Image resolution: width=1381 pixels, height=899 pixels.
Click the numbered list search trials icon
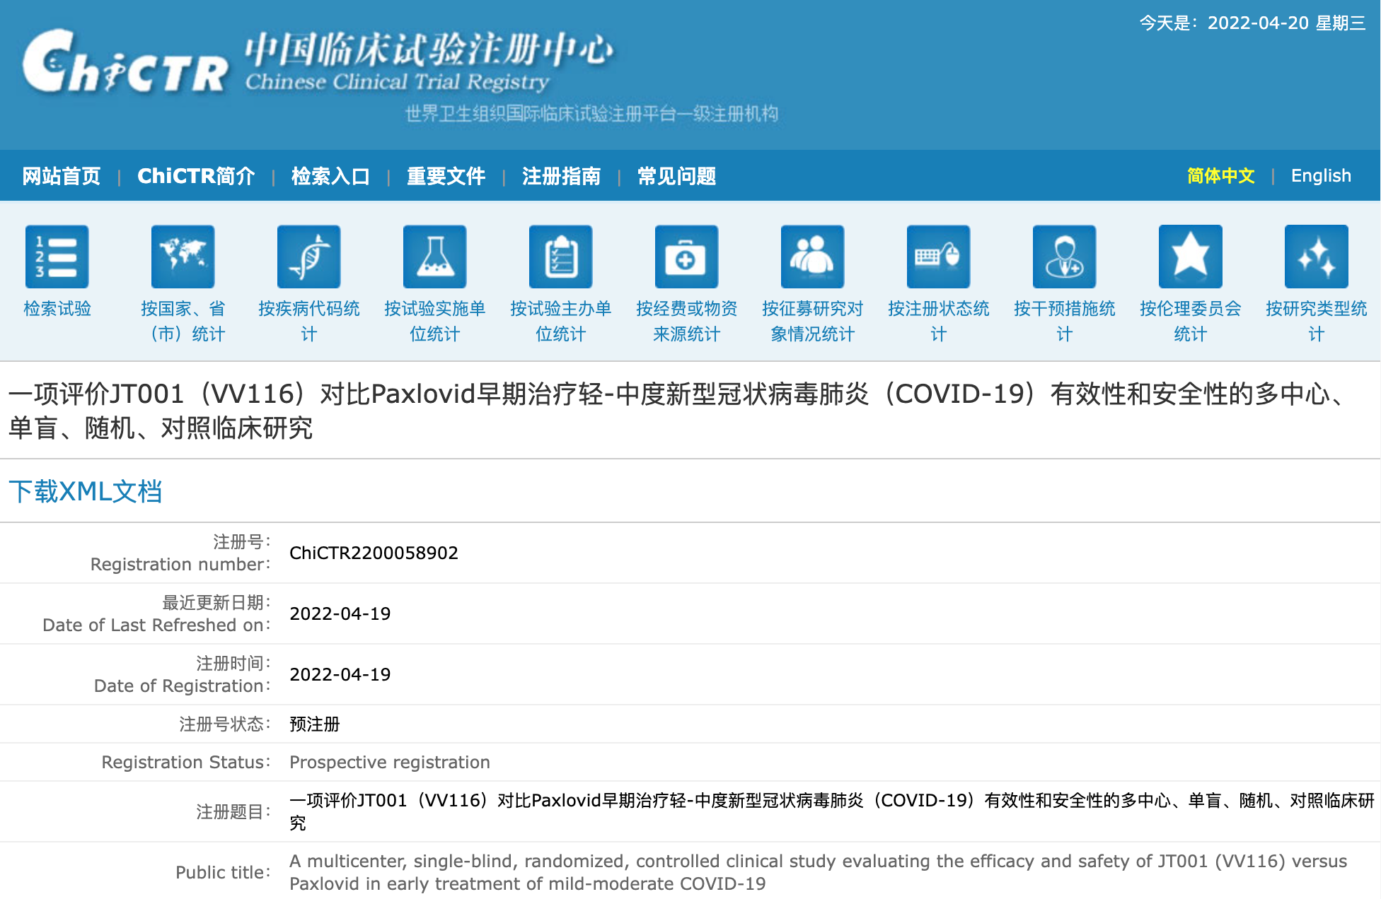point(57,257)
